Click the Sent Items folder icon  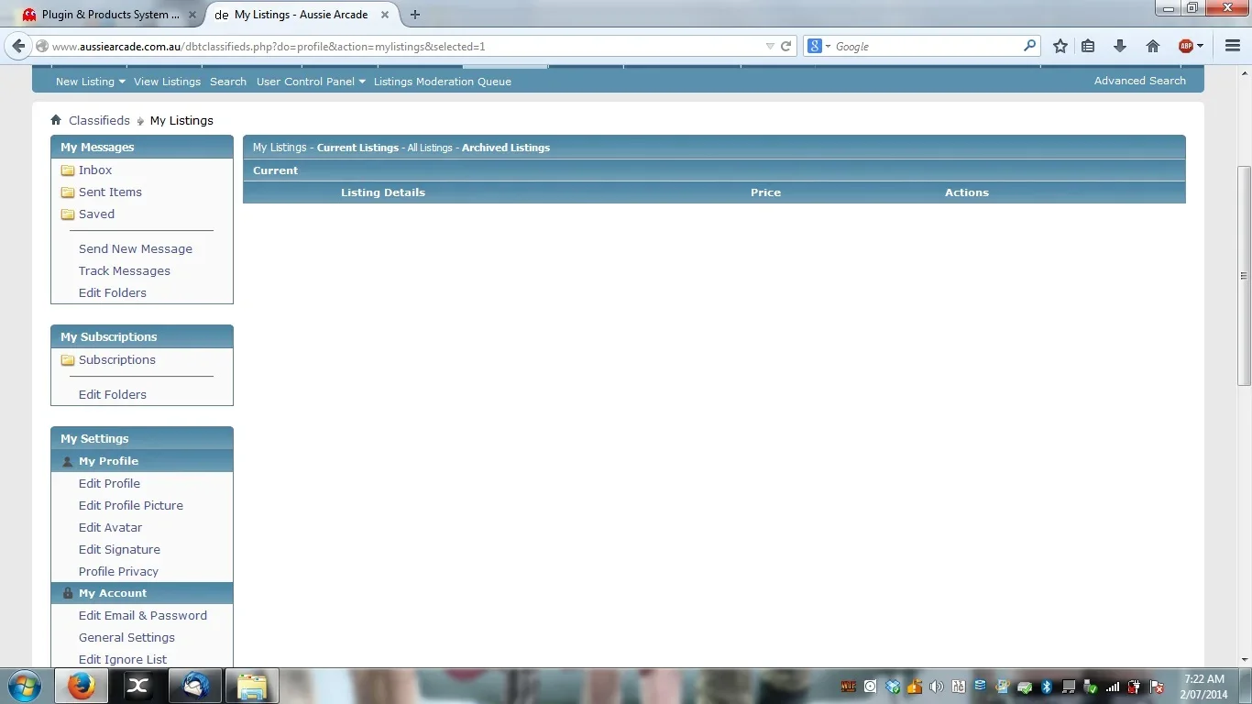coord(68,192)
